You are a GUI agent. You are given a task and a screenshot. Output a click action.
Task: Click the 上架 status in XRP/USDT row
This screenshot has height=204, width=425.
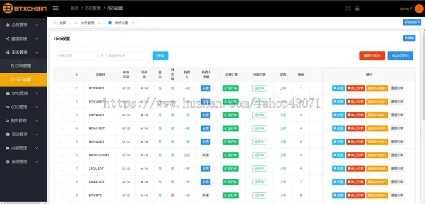point(283,115)
